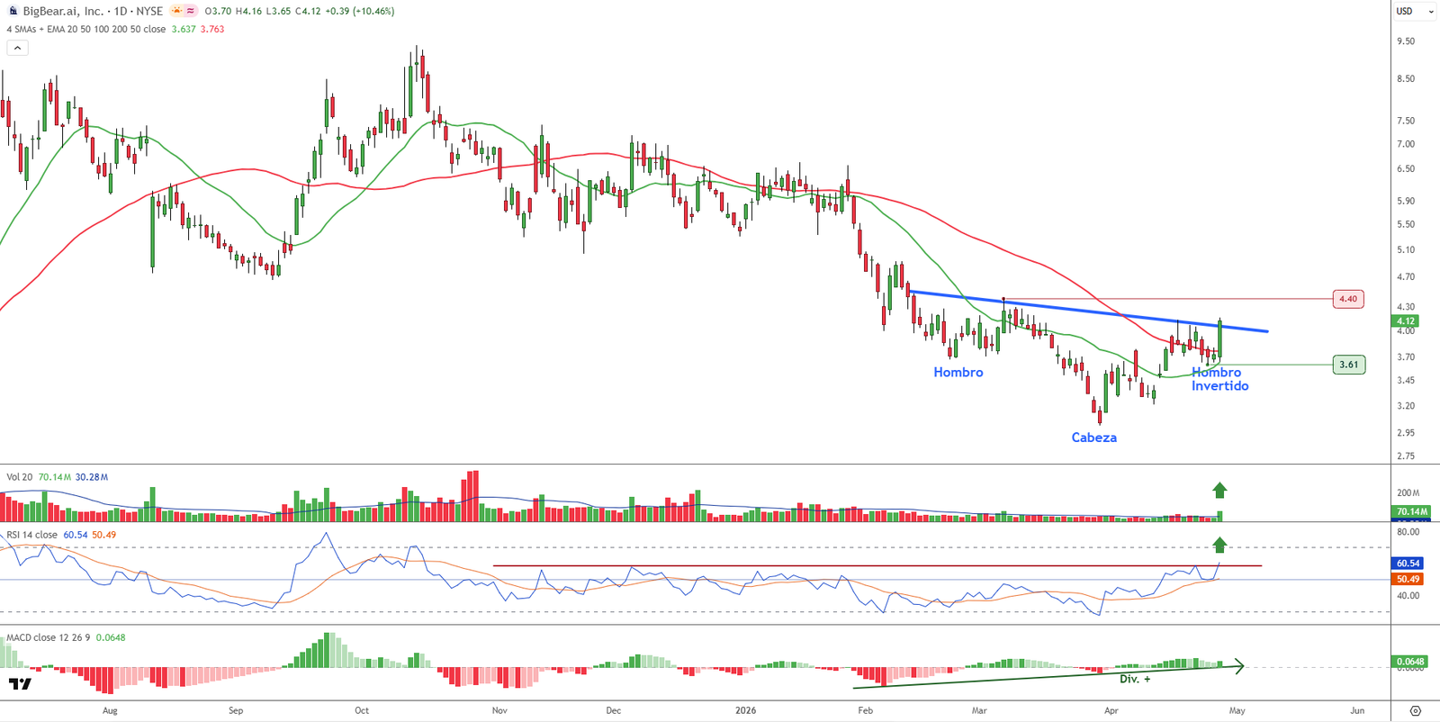Click the red 4.40 price level label
This screenshot has height=722, width=1440.
pos(1347,299)
